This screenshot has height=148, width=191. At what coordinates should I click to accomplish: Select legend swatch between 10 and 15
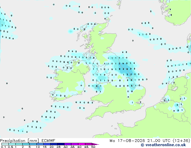[40, 144]
